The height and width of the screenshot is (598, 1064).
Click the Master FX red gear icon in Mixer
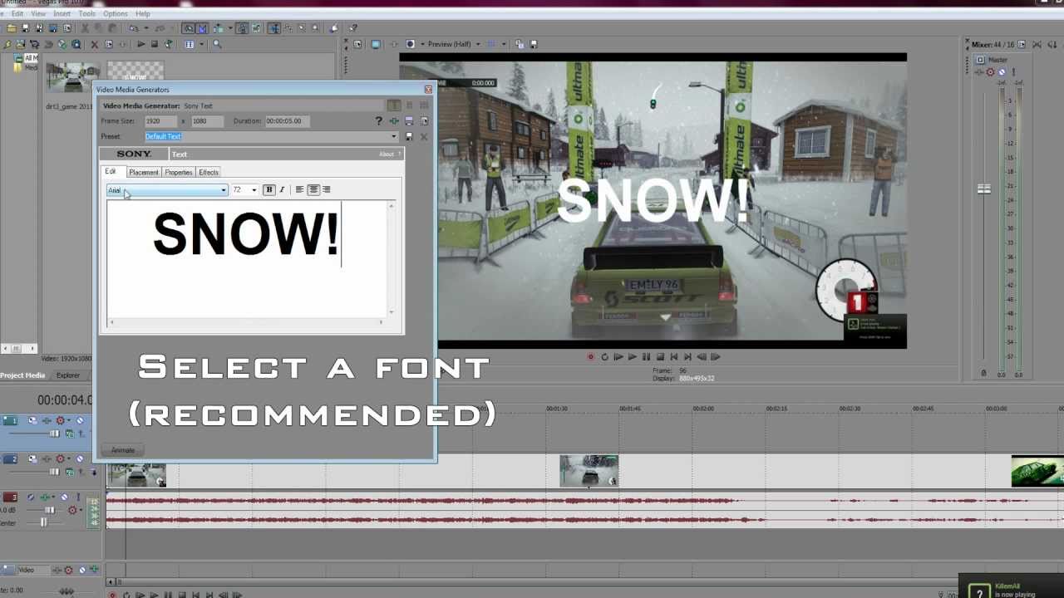pos(990,72)
